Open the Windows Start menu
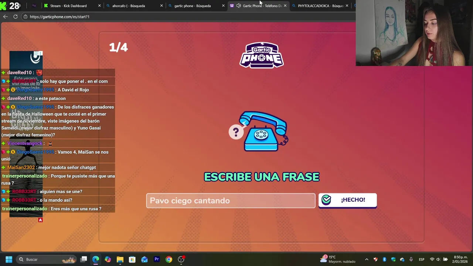 (x=9, y=259)
